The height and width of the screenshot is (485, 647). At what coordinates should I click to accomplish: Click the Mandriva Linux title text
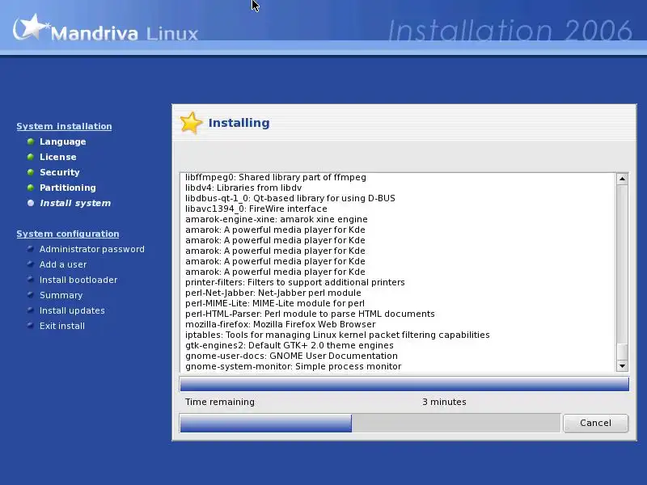(125, 33)
